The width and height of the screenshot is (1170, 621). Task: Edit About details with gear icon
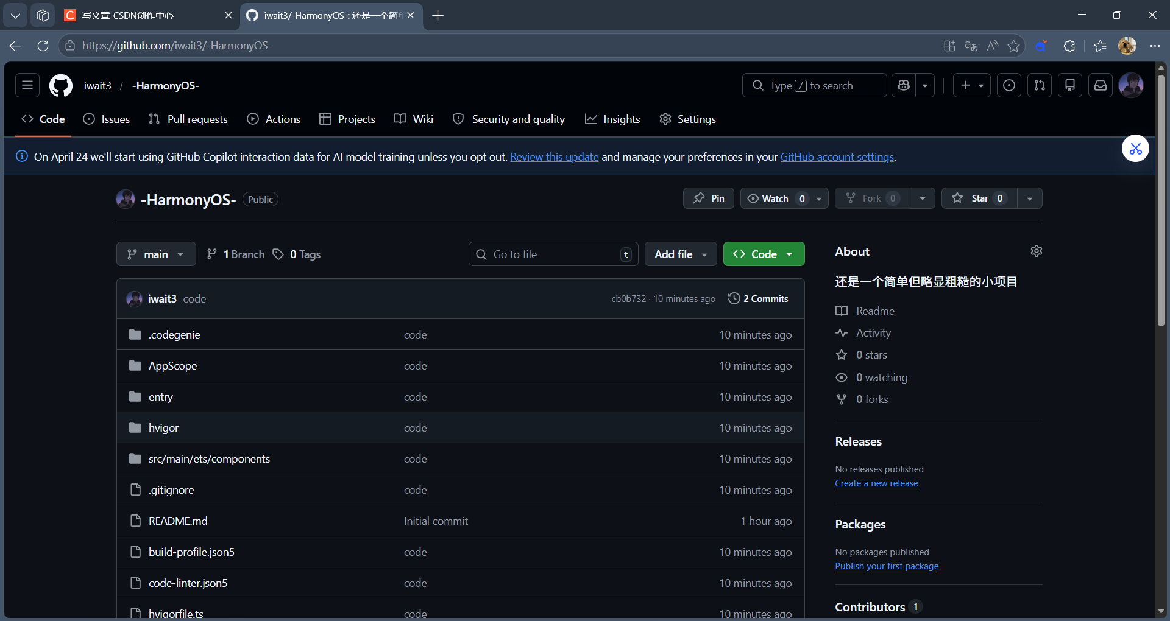click(x=1036, y=251)
